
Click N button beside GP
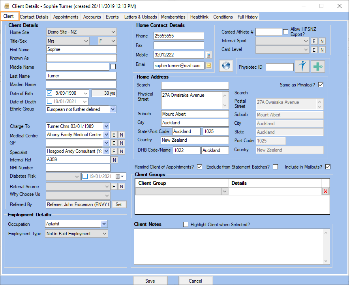tap(121, 143)
